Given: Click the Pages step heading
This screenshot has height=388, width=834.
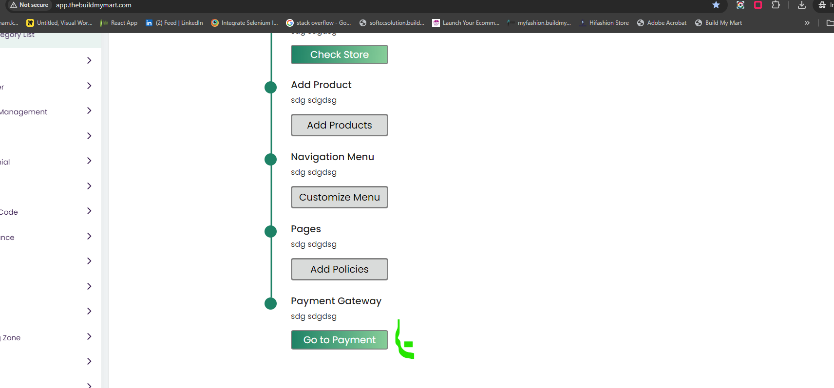Looking at the screenshot, I should pyautogui.click(x=306, y=229).
